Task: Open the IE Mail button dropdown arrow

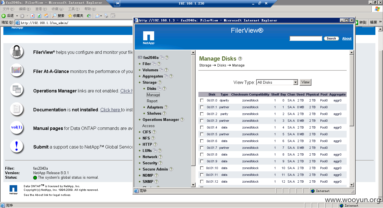Action: click(x=101, y=16)
